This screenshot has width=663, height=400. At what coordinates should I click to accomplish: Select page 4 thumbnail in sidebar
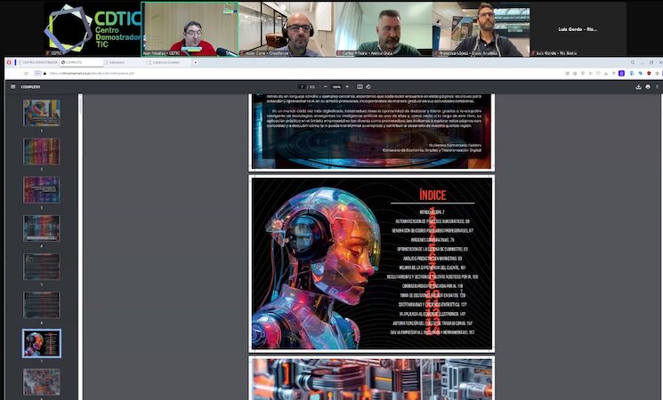click(41, 228)
